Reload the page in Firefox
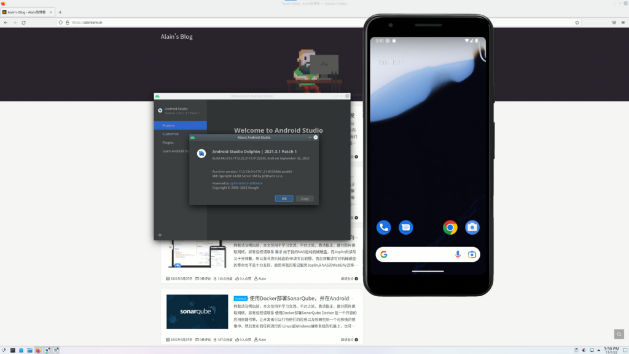 24,23
